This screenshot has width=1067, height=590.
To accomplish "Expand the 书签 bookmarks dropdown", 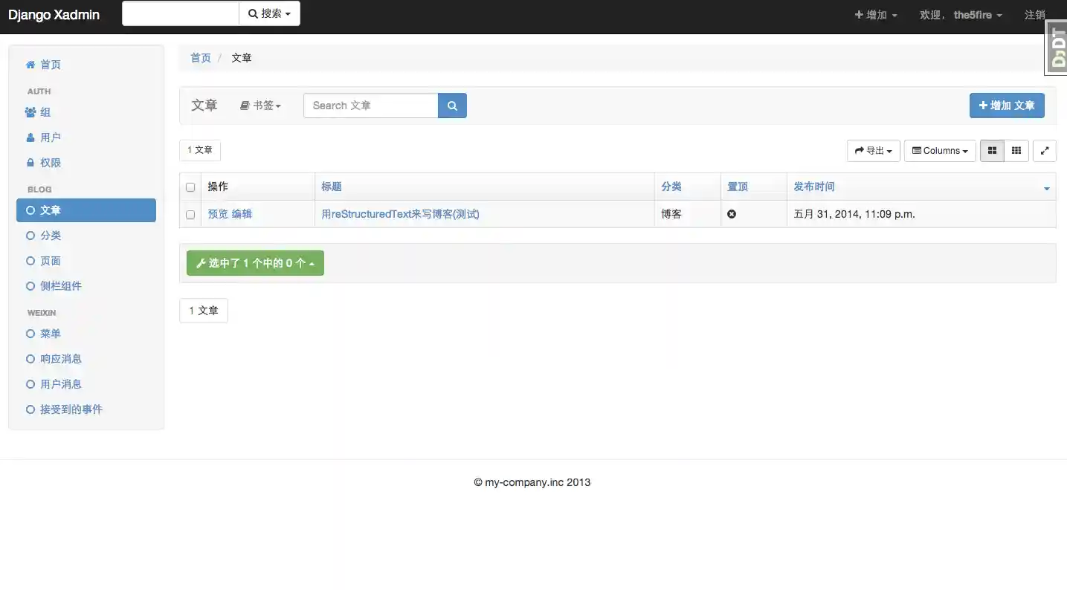I will point(261,106).
